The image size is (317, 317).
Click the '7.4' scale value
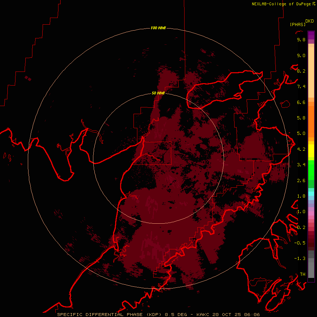[301, 87]
